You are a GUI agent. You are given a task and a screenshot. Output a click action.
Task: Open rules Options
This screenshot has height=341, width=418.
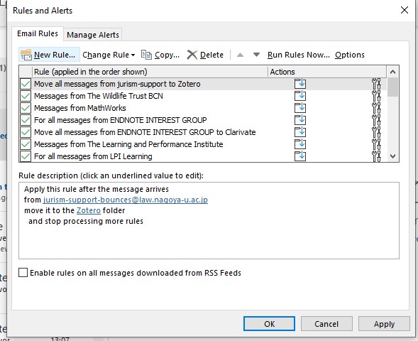click(x=350, y=55)
